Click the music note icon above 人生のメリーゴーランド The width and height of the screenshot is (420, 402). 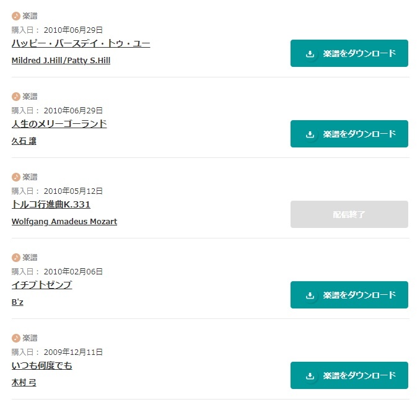pyautogui.click(x=16, y=97)
